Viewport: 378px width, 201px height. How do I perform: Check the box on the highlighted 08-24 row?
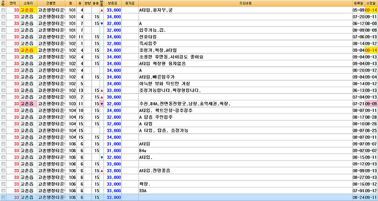(3, 197)
